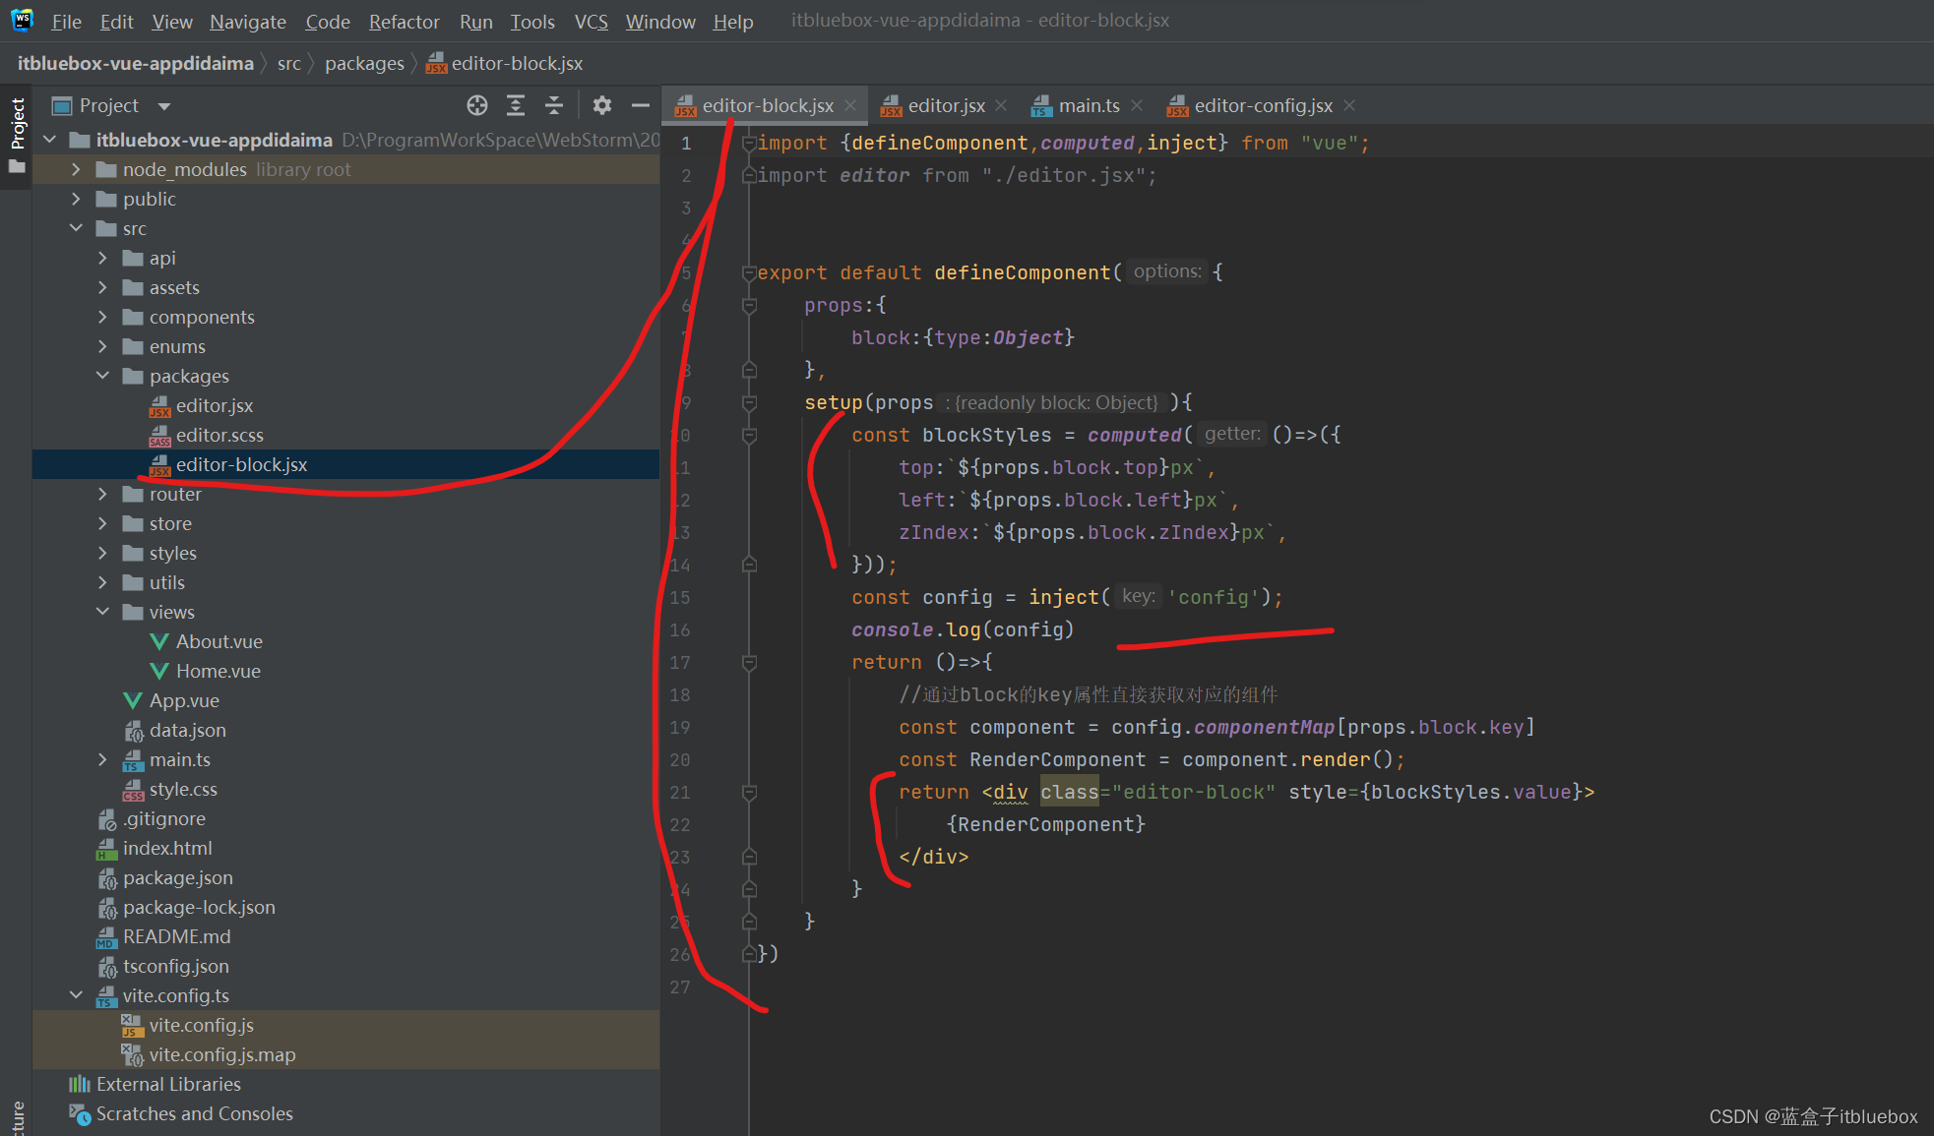Fold the export default block at line 5

(x=749, y=272)
